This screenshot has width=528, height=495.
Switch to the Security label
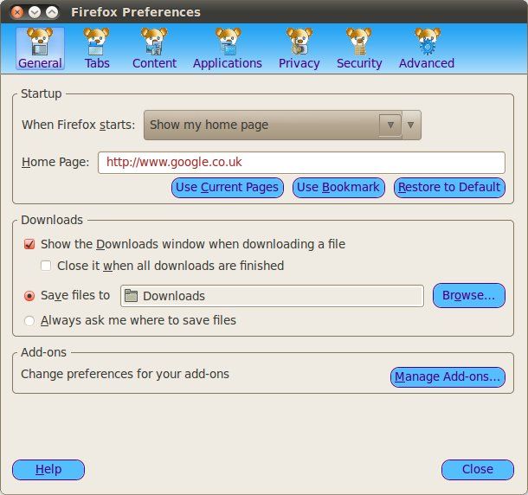359,63
